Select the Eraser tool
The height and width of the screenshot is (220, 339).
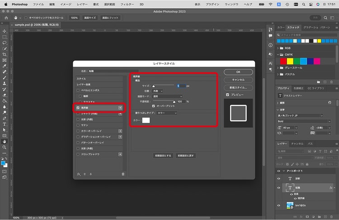5,95
